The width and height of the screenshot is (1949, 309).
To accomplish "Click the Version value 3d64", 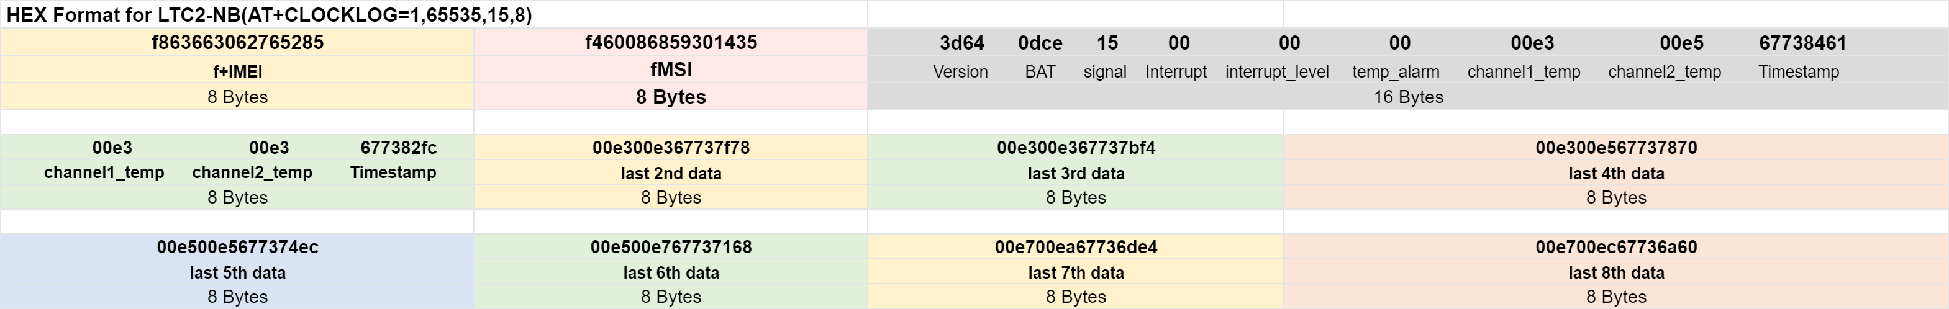I will [x=961, y=43].
